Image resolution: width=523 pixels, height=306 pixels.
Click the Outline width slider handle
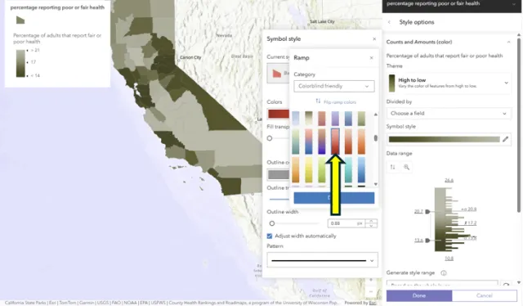[272, 223]
